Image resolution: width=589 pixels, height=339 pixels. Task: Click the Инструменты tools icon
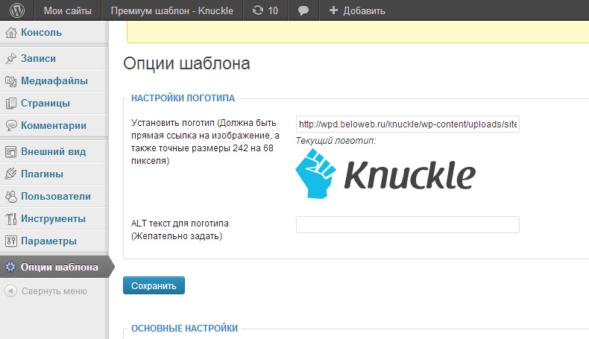[10, 219]
